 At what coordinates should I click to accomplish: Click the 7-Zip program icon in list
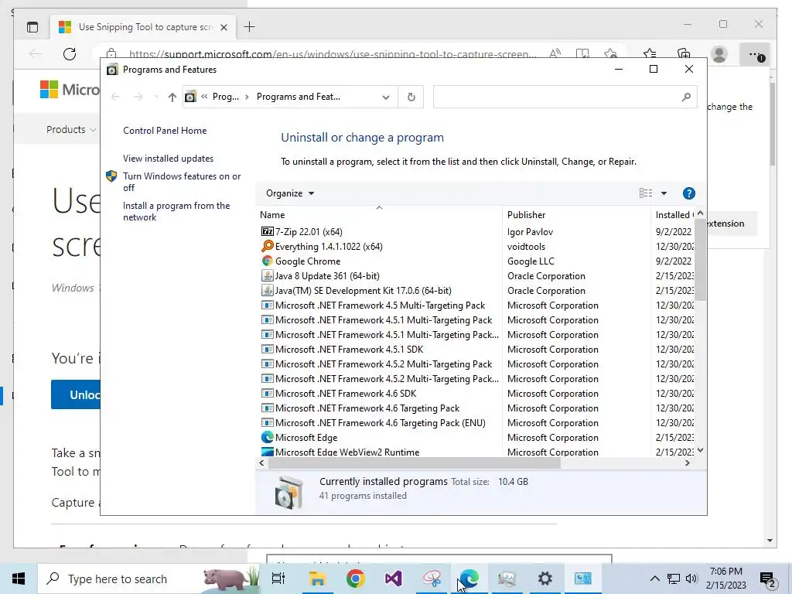267,231
